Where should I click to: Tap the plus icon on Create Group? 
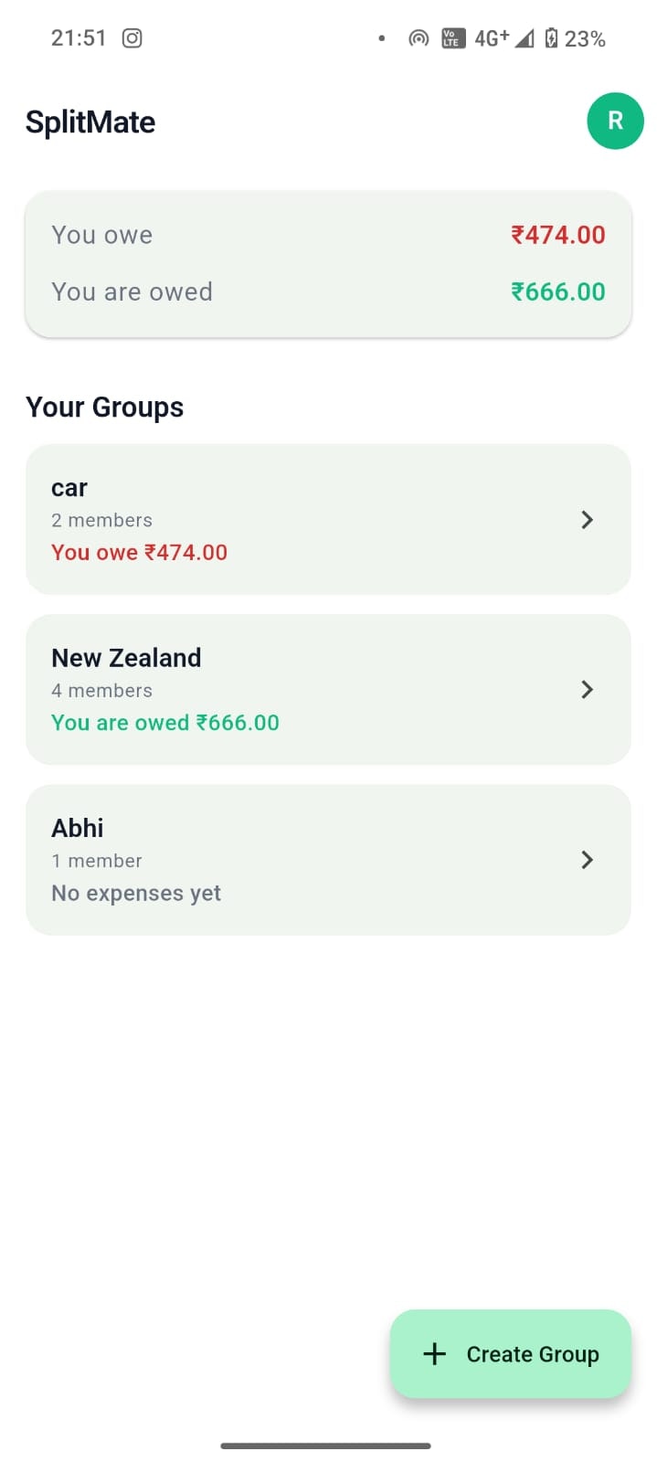(435, 1353)
